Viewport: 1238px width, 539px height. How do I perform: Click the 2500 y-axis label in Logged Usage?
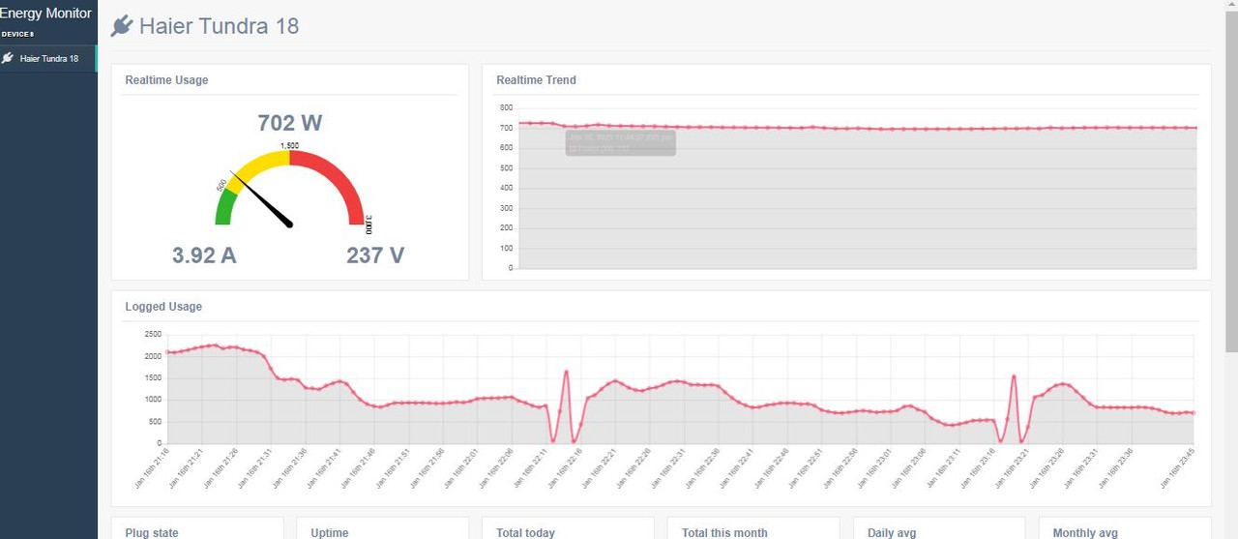point(152,334)
